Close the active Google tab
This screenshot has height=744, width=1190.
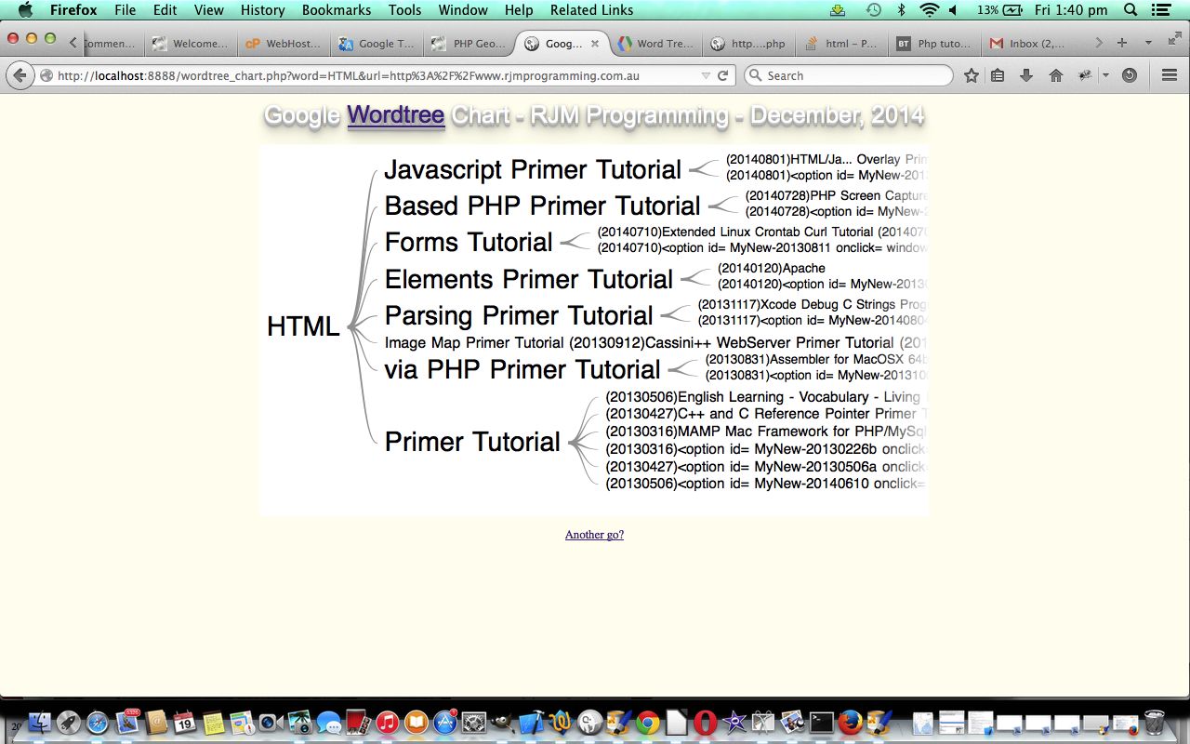pos(595,44)
